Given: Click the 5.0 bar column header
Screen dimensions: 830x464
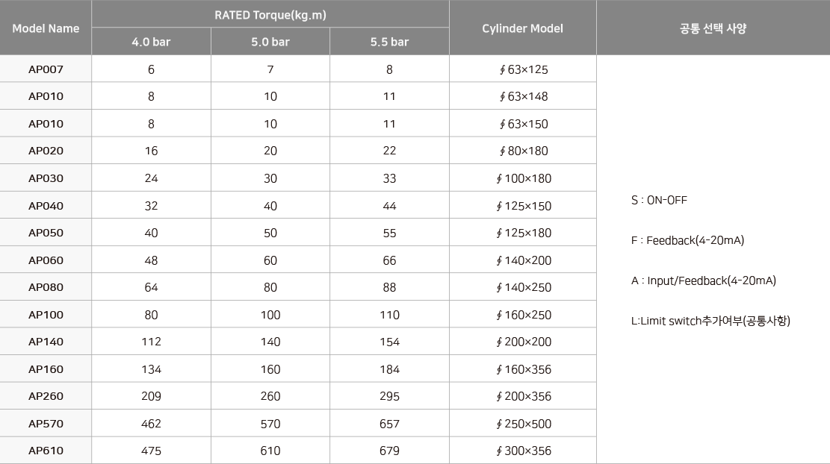Looking at the screenshot, I should point(270,42).
